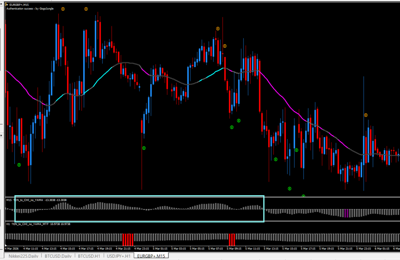Click the active EURGBP+.M15 tab
Viewport: 400px width, 260px height.
pos(151,256)
